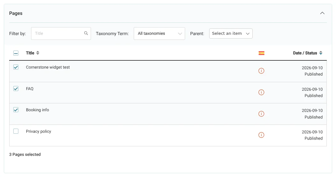Sort by Date / Status using the sort arrows

click(x=320, y=53)
